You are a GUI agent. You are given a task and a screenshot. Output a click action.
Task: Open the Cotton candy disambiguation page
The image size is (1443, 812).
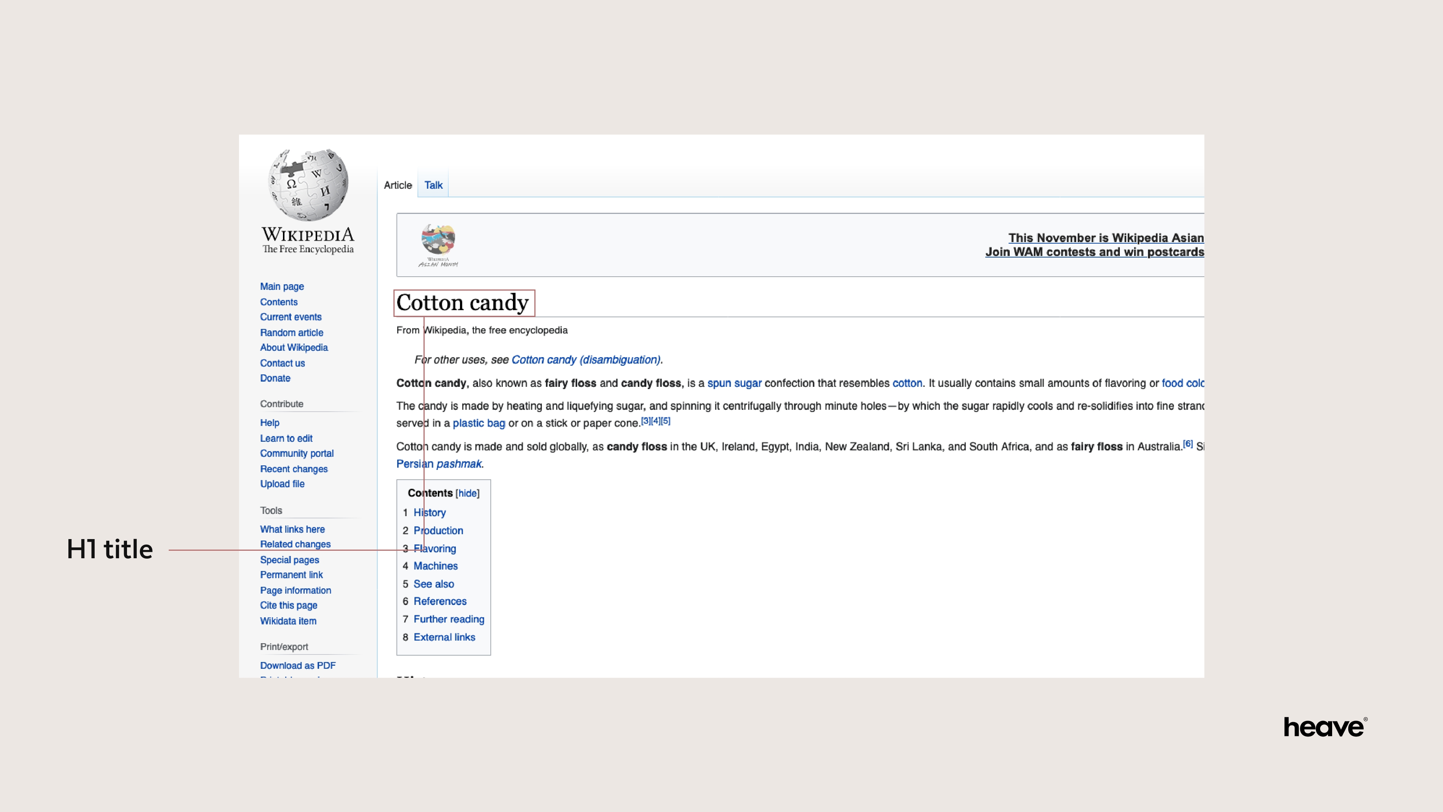click(585, 359)
